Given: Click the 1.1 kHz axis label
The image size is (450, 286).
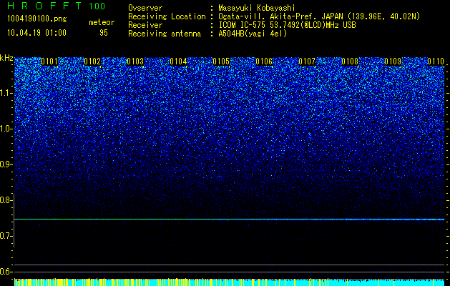Looking at the screenshot, I should pos(6,93).
